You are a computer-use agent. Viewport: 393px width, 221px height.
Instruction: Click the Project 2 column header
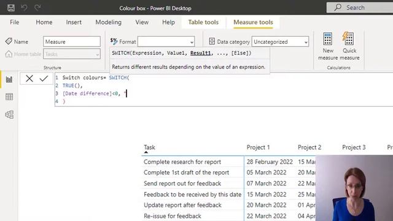309,147
